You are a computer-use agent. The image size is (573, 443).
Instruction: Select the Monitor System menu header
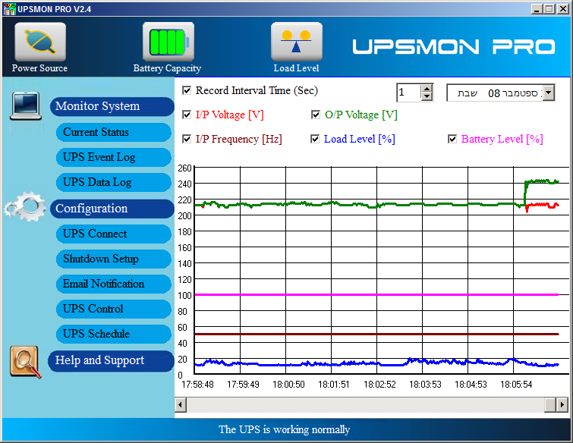point(112,106)
